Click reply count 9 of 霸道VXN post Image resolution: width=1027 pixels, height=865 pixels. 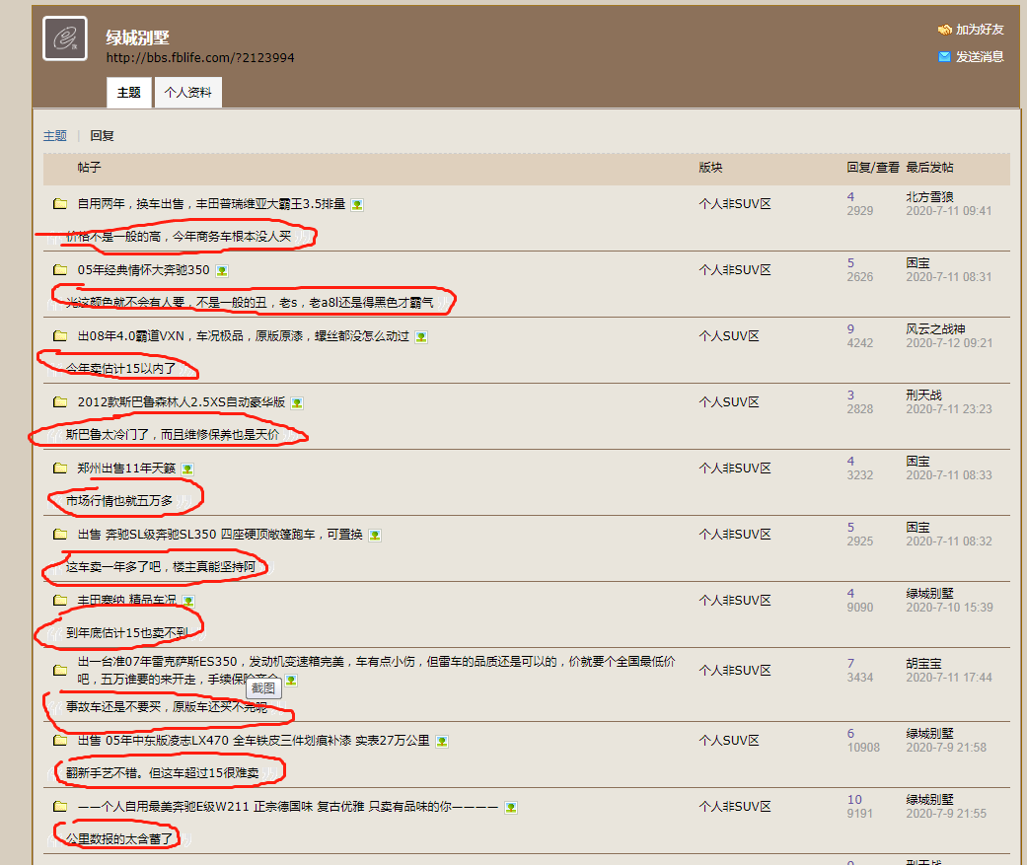click(x=850, y=328)
